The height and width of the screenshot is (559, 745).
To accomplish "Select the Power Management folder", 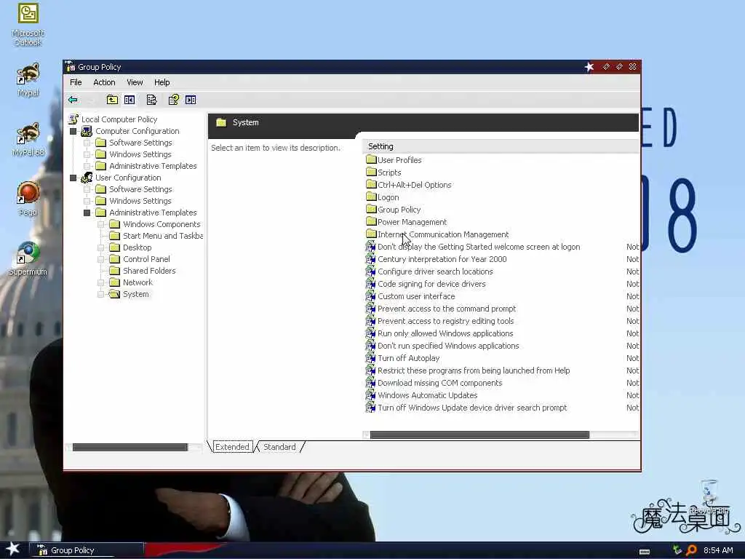I will click(407, 222).
